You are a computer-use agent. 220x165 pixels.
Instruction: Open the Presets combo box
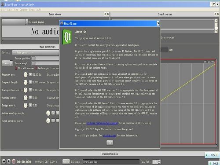pos(36,52)
